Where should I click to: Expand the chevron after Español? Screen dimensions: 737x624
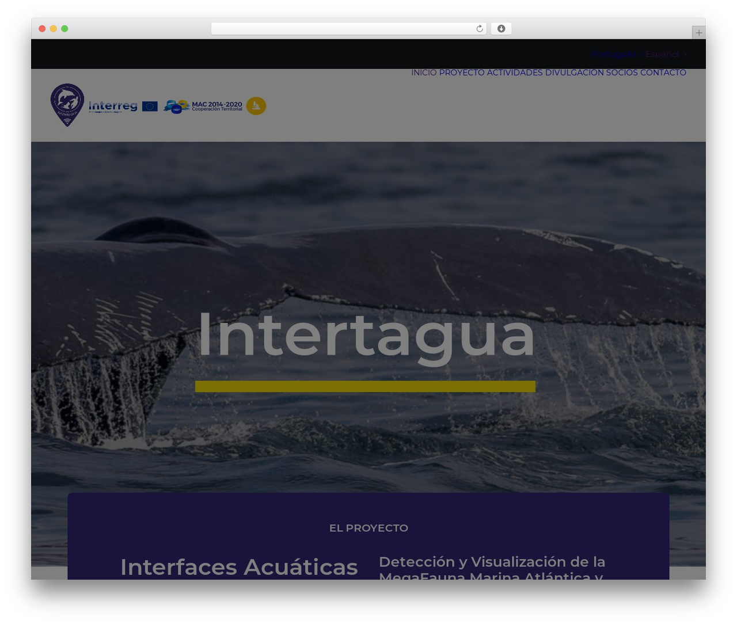685,55
